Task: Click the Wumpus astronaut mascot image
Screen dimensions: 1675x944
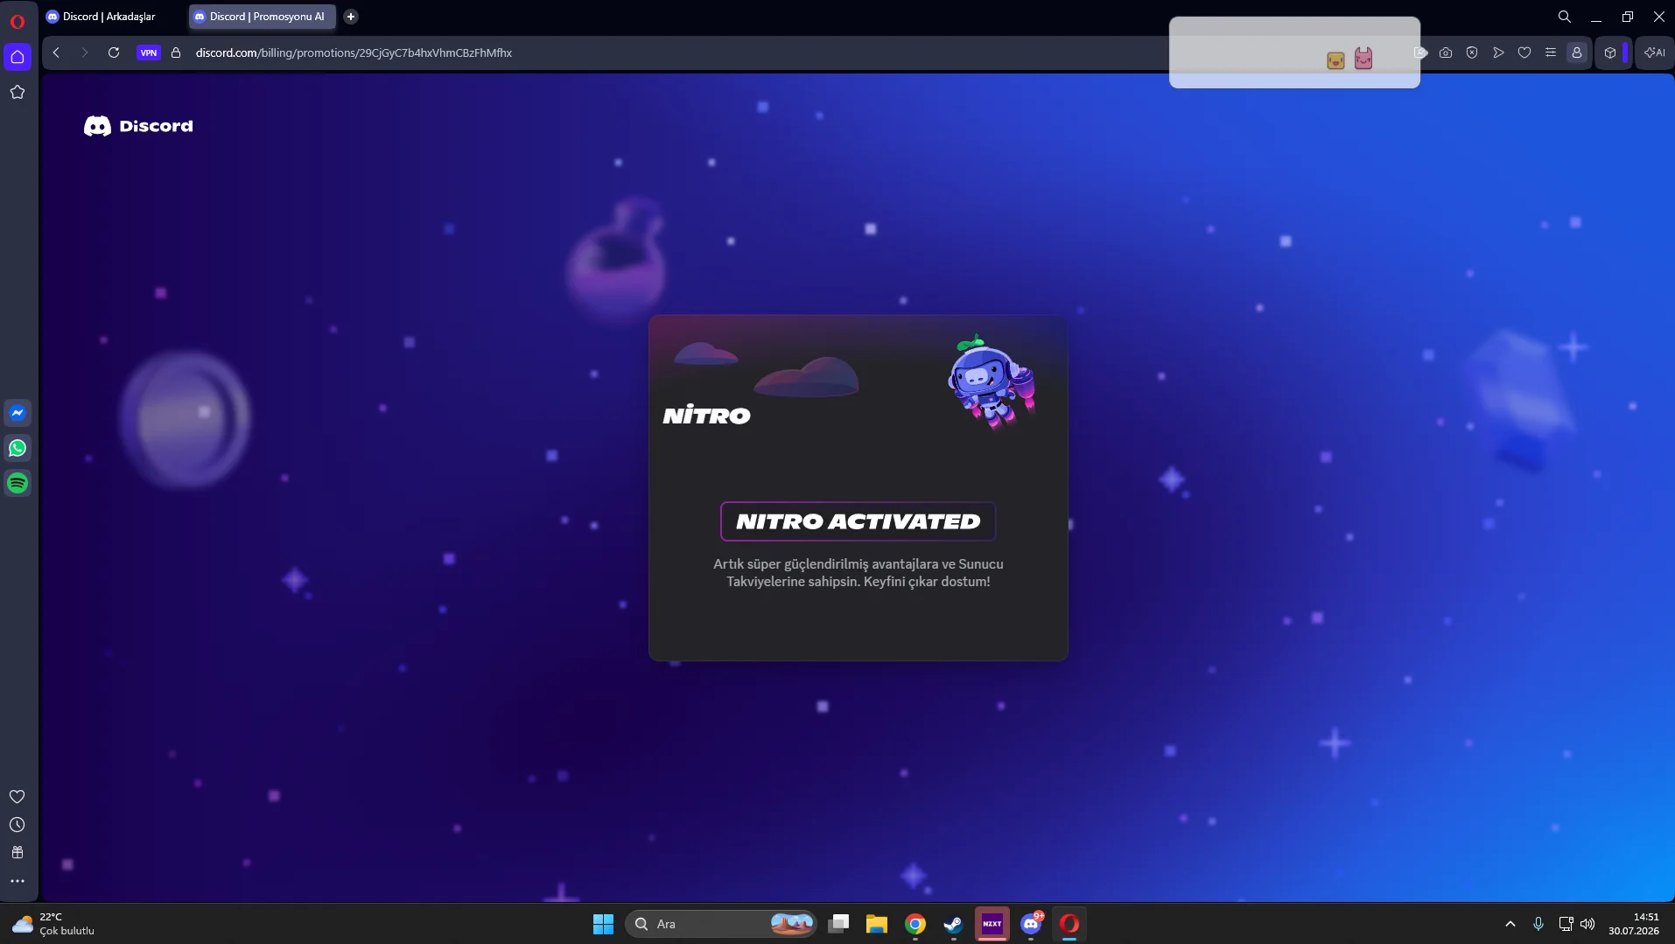Action: pyautogui.click(x=992, y=381)
